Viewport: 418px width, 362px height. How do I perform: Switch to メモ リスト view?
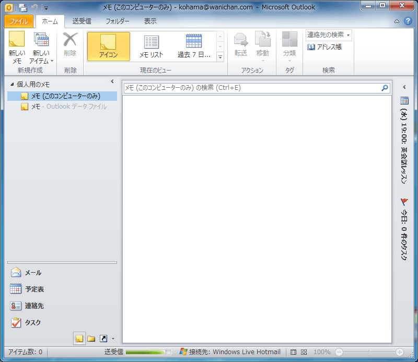coord(152,46)
